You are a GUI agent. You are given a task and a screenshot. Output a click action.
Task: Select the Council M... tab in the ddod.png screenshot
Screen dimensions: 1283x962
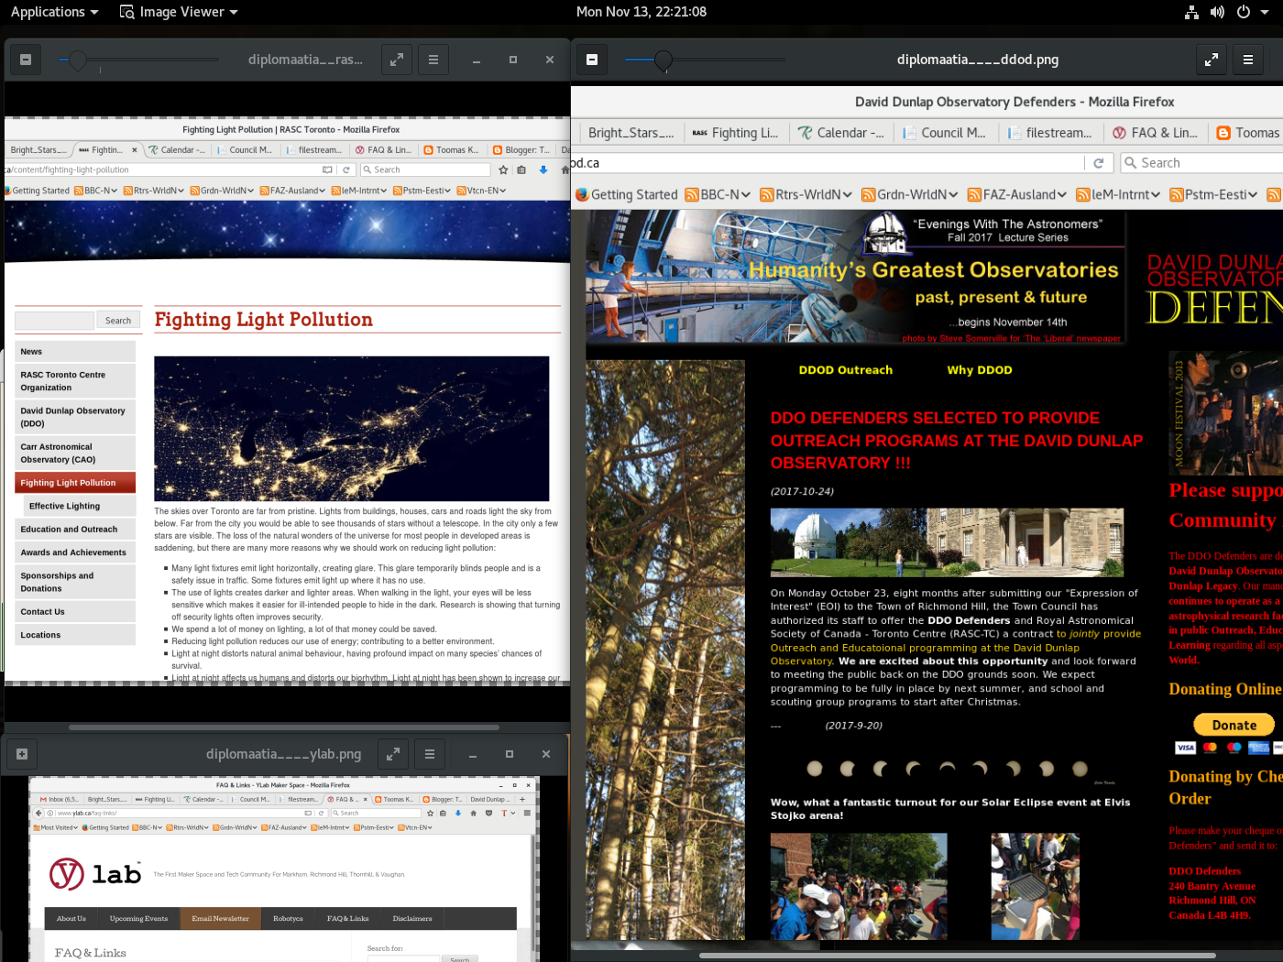coord(946,133)
